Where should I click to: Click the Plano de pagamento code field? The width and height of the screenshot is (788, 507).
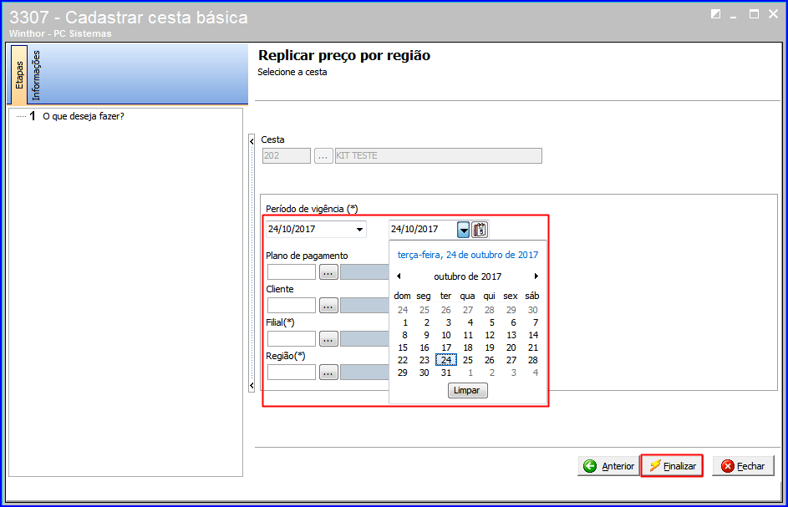pos(292,272)
